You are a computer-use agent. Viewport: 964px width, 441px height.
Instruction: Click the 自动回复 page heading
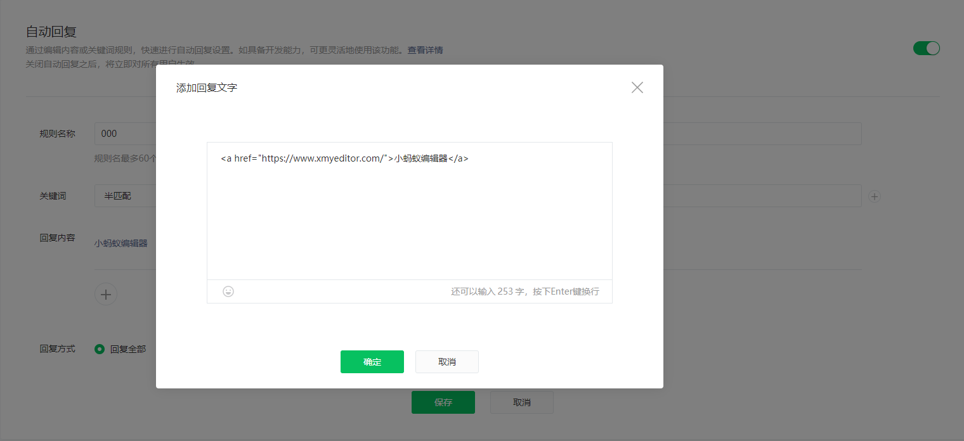click(51, 32)
